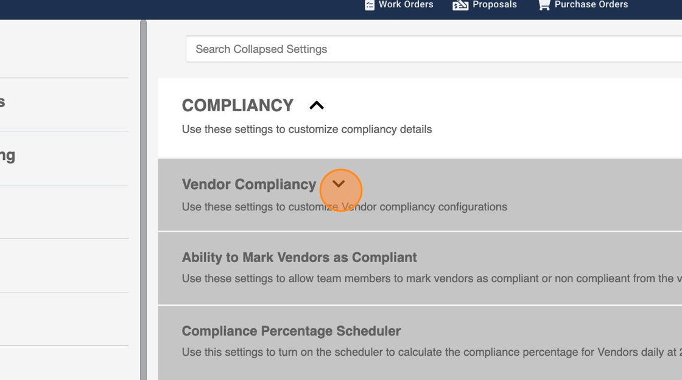The image size is (682, 380).
Task: Click the 'customize compliancy details' description
Action: point(306,129)
